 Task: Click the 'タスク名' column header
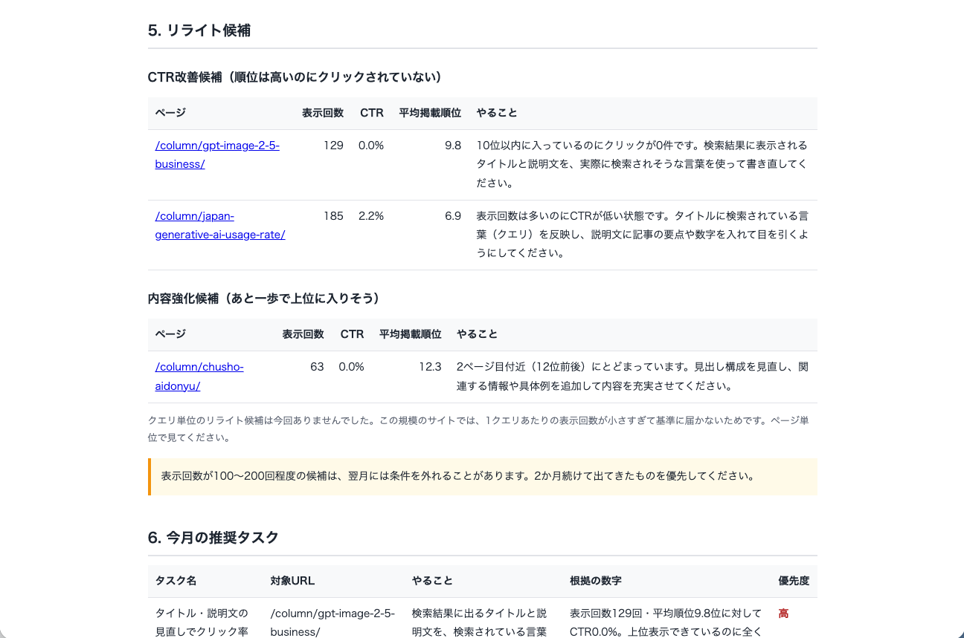coord(176,581)
